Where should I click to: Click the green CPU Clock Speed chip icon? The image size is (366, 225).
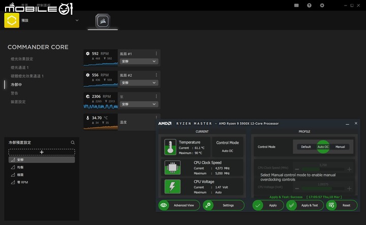(x=172, y=167)
